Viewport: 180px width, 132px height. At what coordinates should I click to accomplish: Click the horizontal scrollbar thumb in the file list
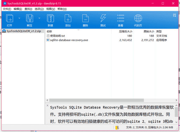pyautogui.click(x=96, y=100)
